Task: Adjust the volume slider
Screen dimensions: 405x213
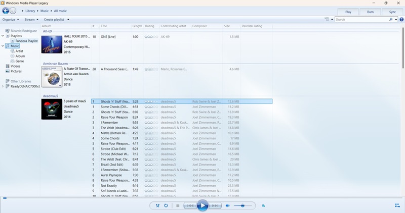Action: pos(242,205)
